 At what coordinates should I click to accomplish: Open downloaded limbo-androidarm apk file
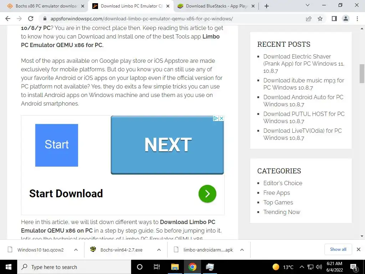point(204,250)
